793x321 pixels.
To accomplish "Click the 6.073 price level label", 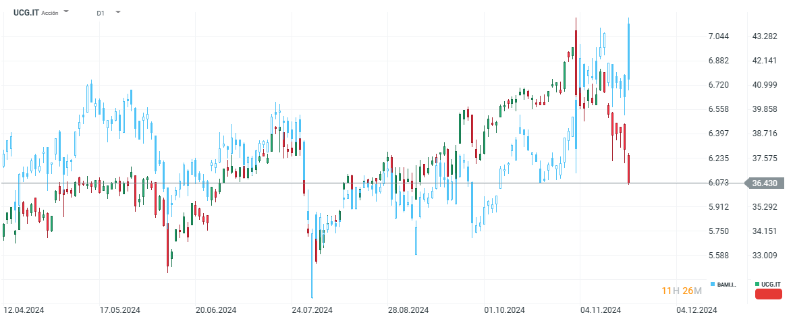I will [718, 183].
